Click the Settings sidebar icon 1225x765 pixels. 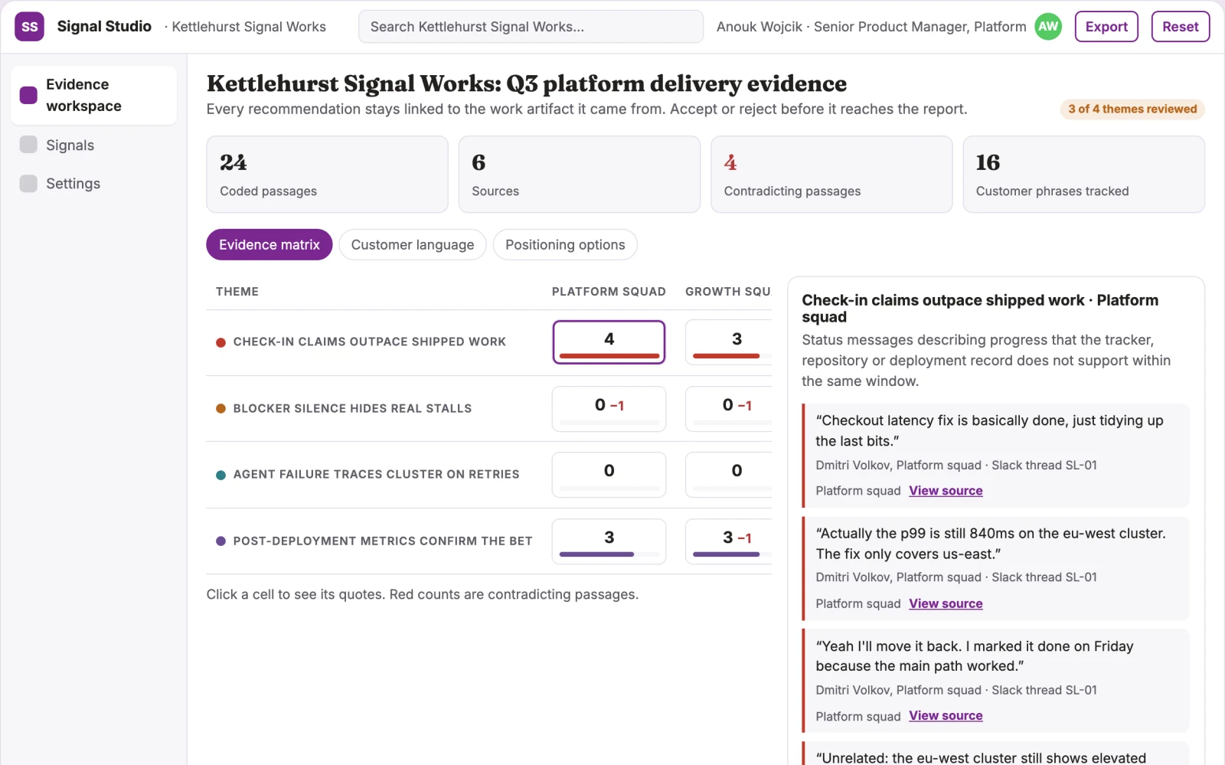click(28, 184)
